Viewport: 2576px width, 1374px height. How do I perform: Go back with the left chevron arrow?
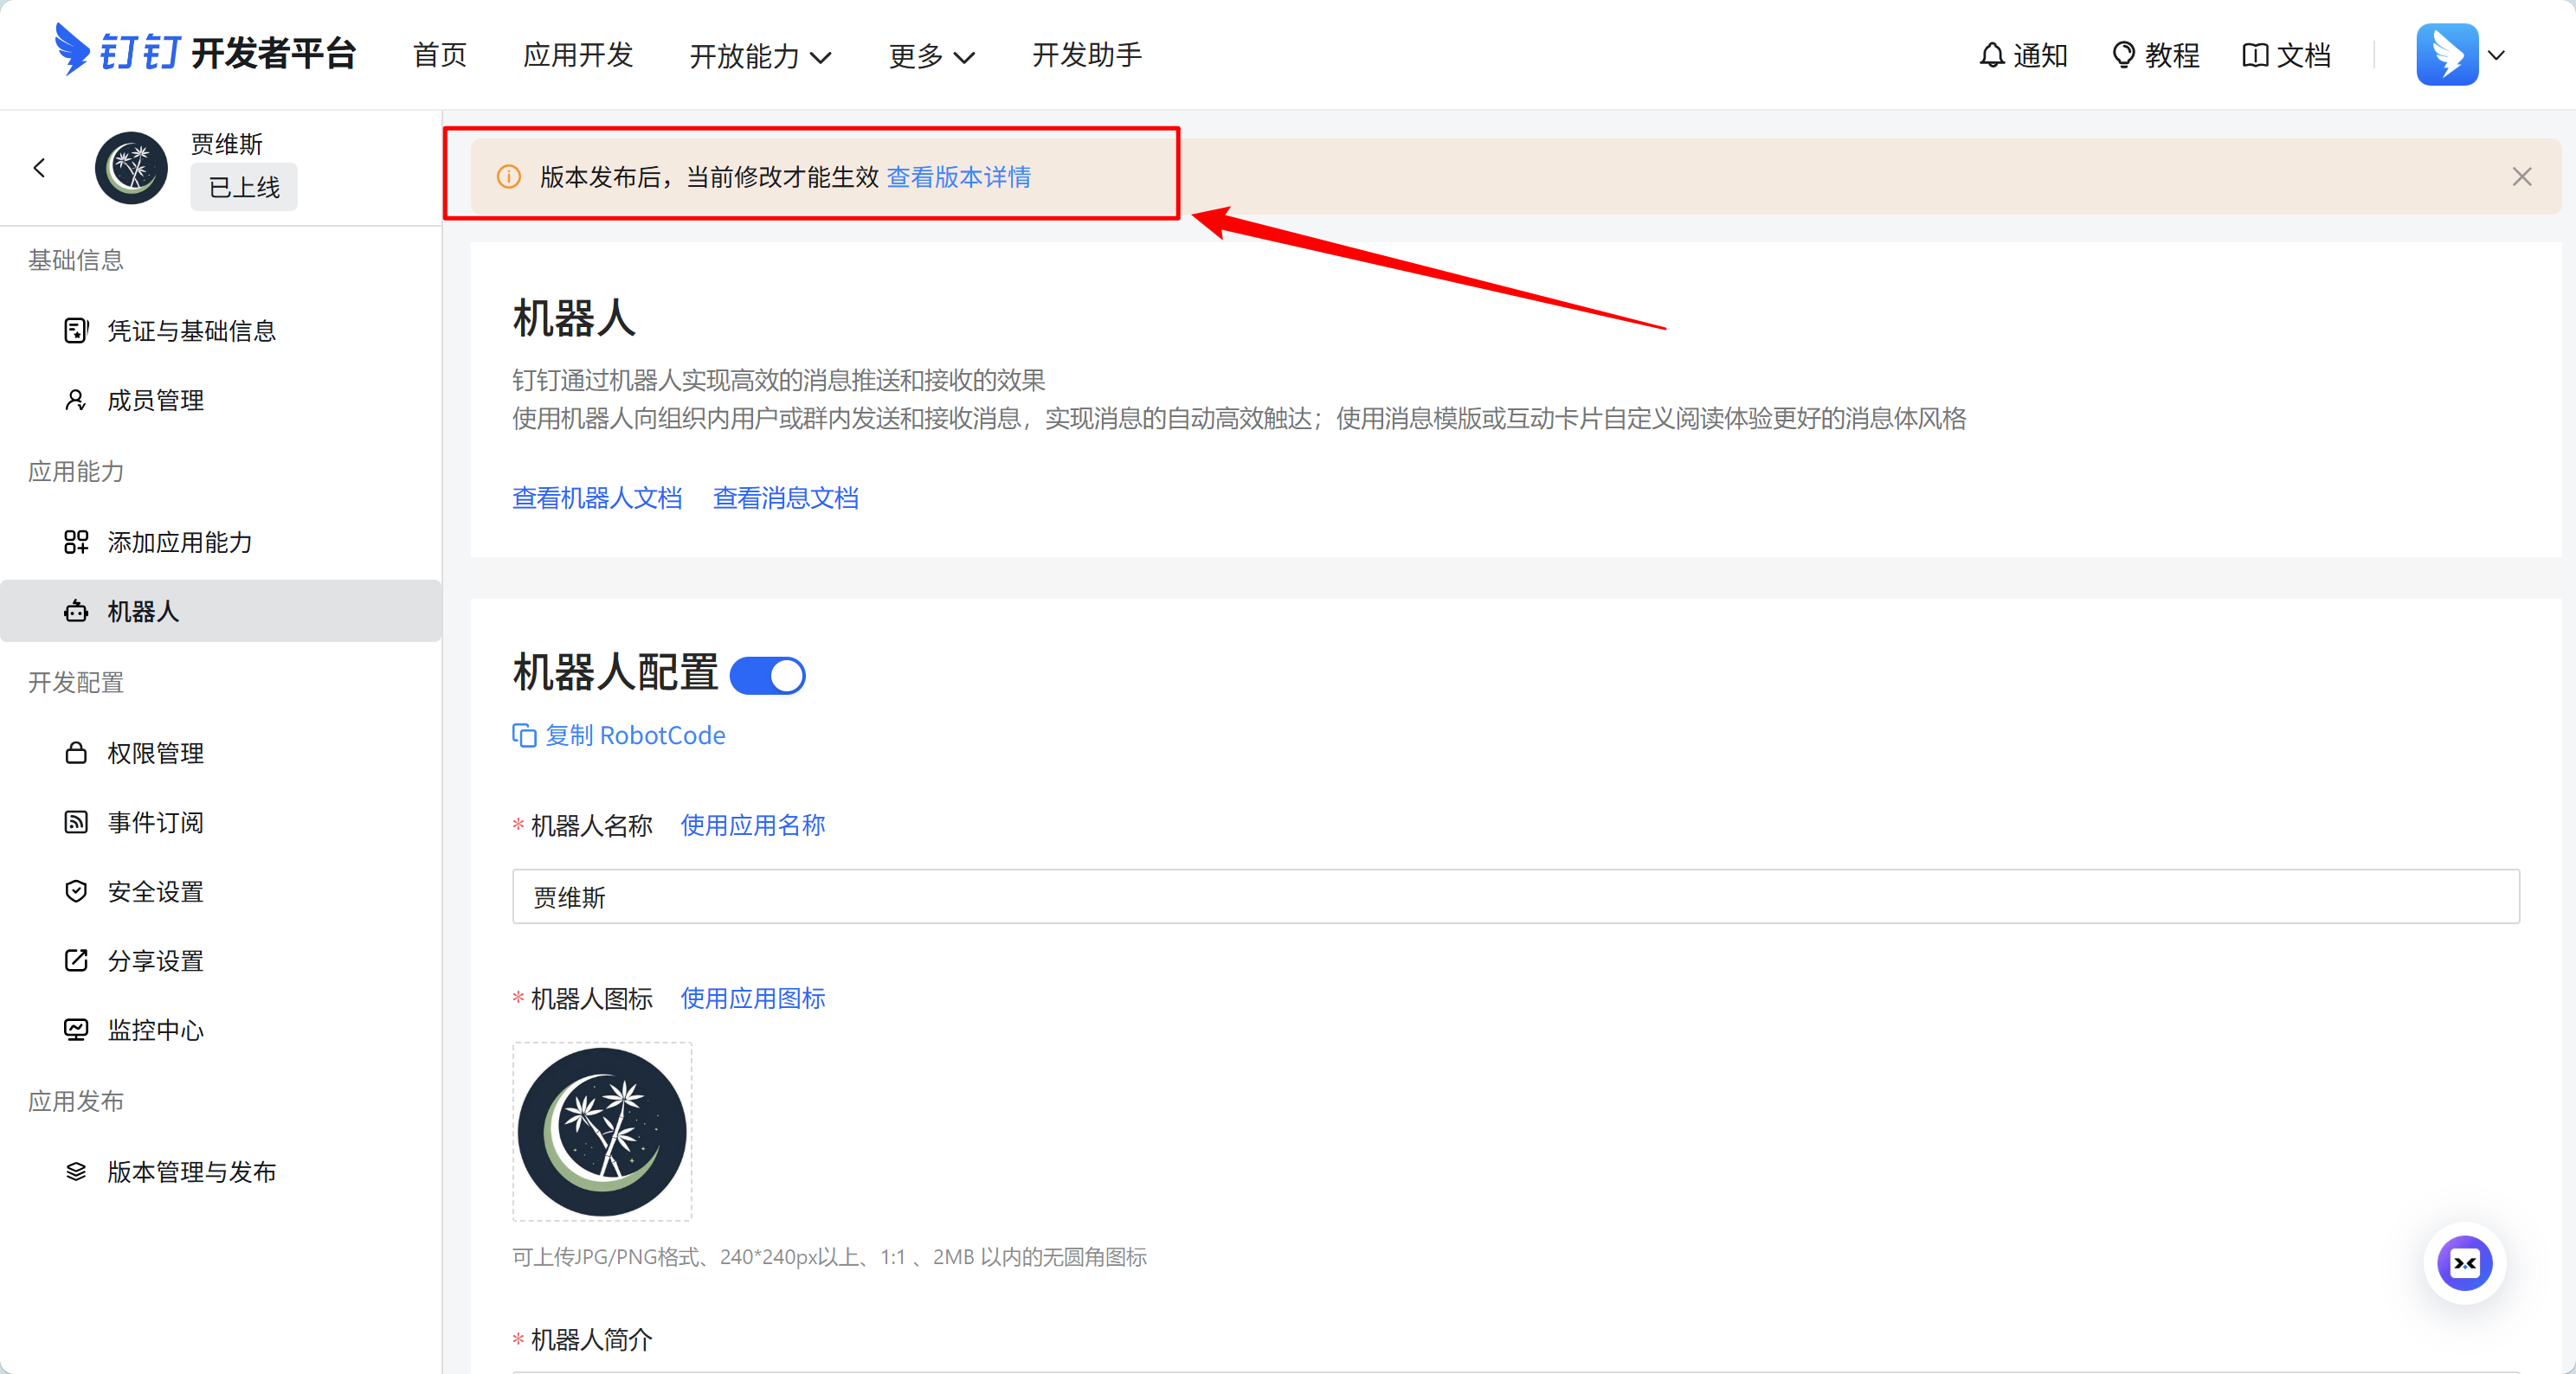[x=40, y=168]
